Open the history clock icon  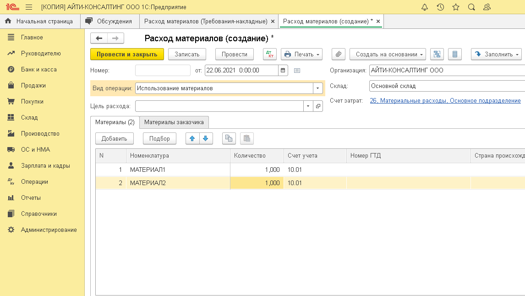coord(440,7)
